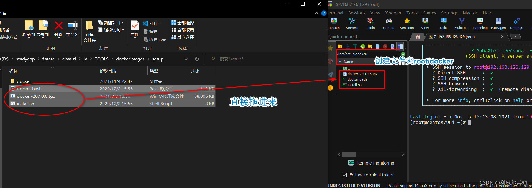This screenshot has width=532, height=188.
Task: Click the Explorer properties icon
Action: point(135,25)
